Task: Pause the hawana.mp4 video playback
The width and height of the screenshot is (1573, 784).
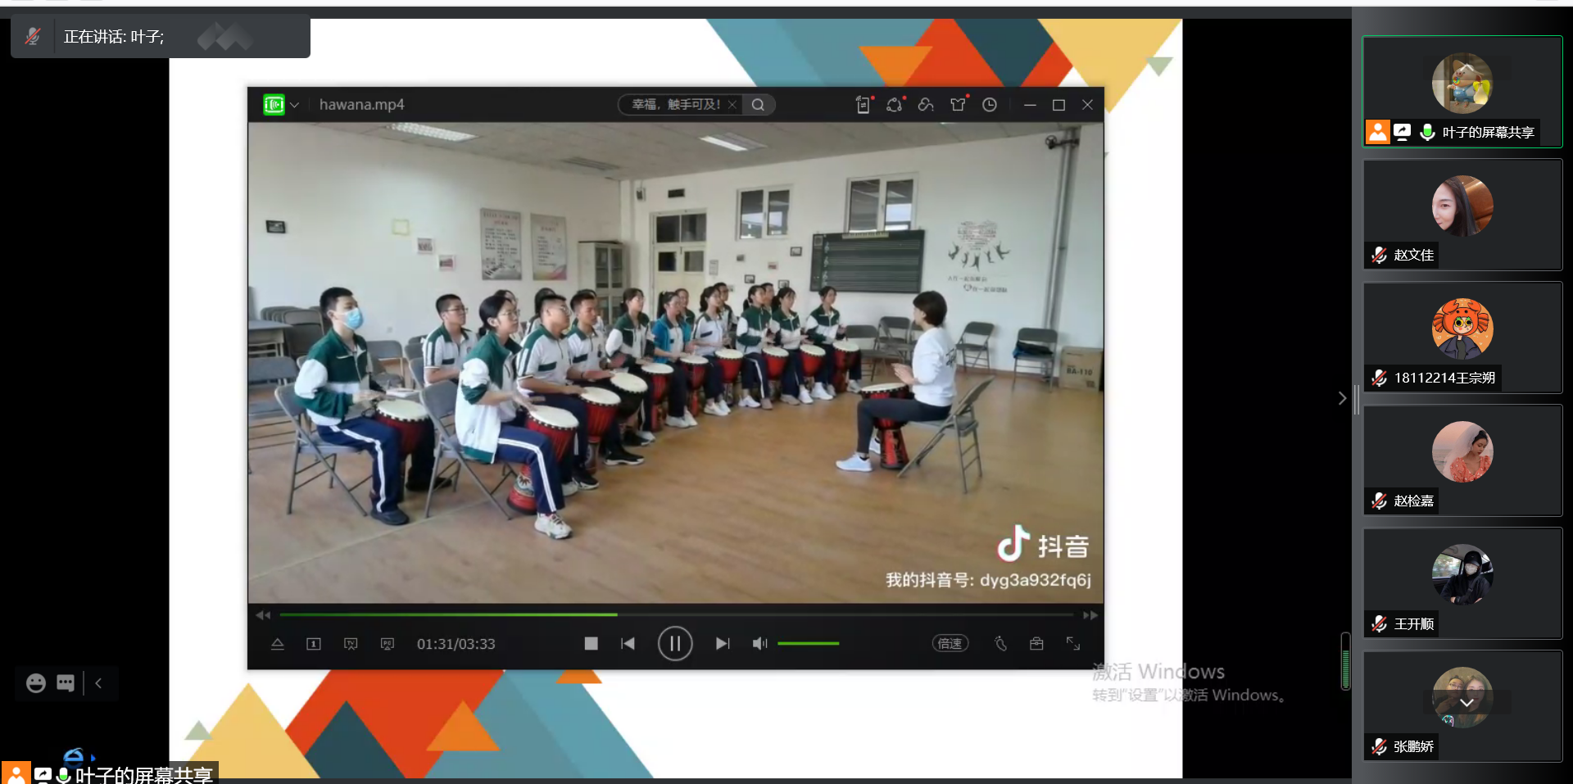Action: click(674, 644)
